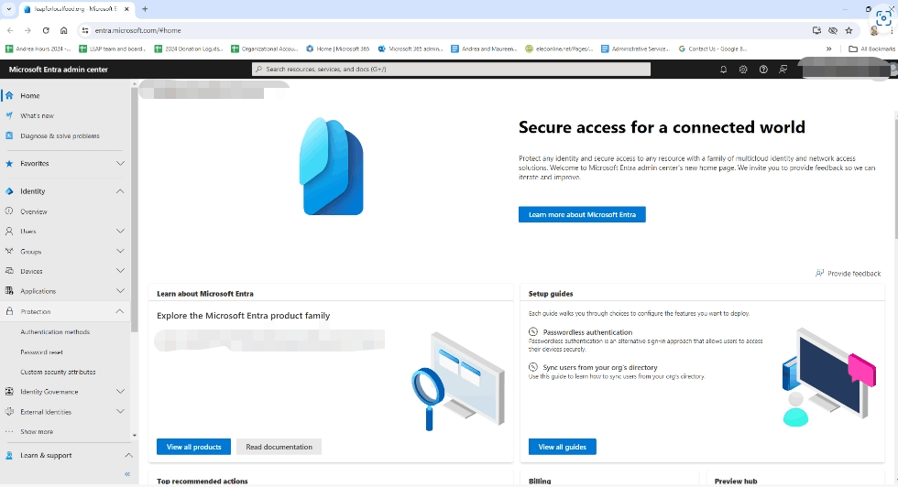This screenshot has width=898, height=487.
Task: Collapse the Learn & support chevron
Action: 128,456
